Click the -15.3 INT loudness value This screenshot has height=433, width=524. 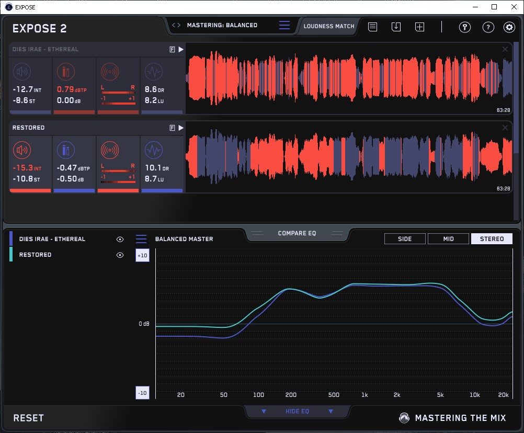coord(27,168)
